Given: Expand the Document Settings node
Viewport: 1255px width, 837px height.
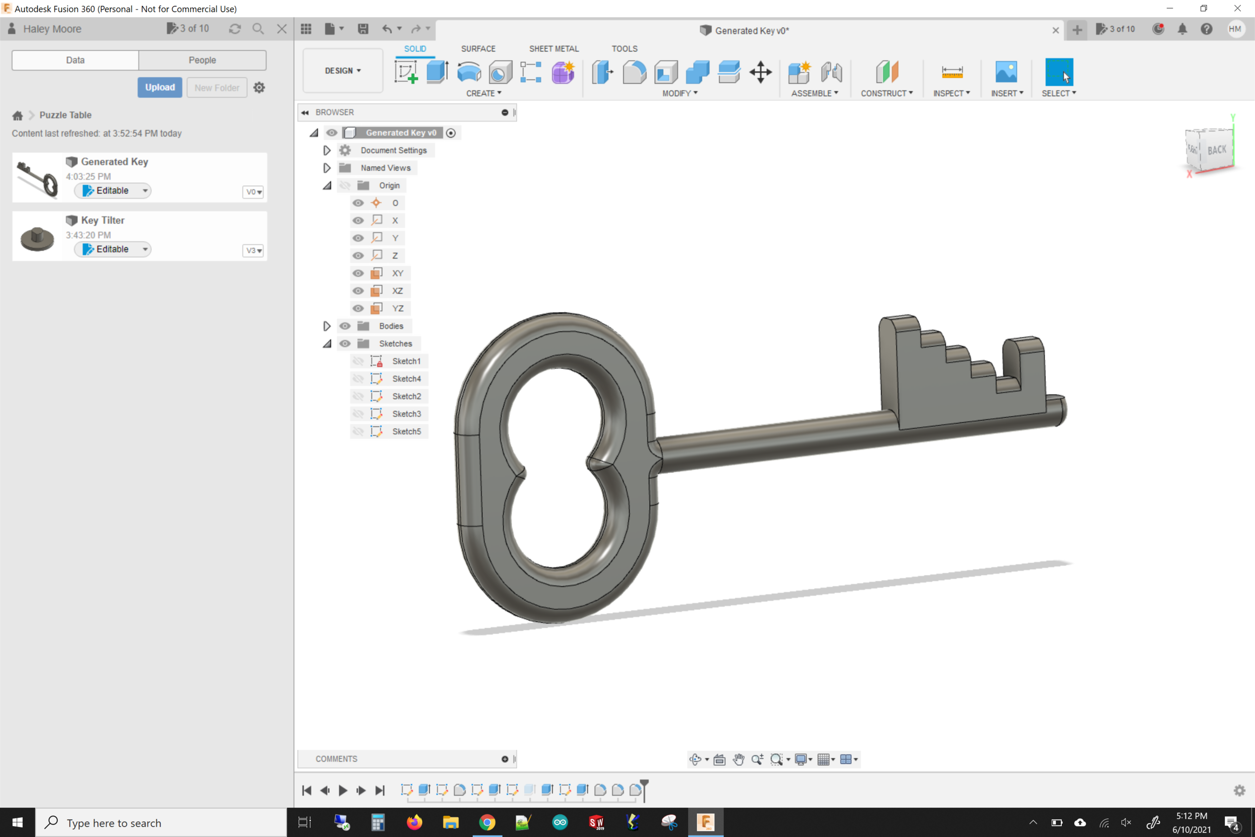Looking at the screenshot, I should pyautogui.click(x=327, y=150).
